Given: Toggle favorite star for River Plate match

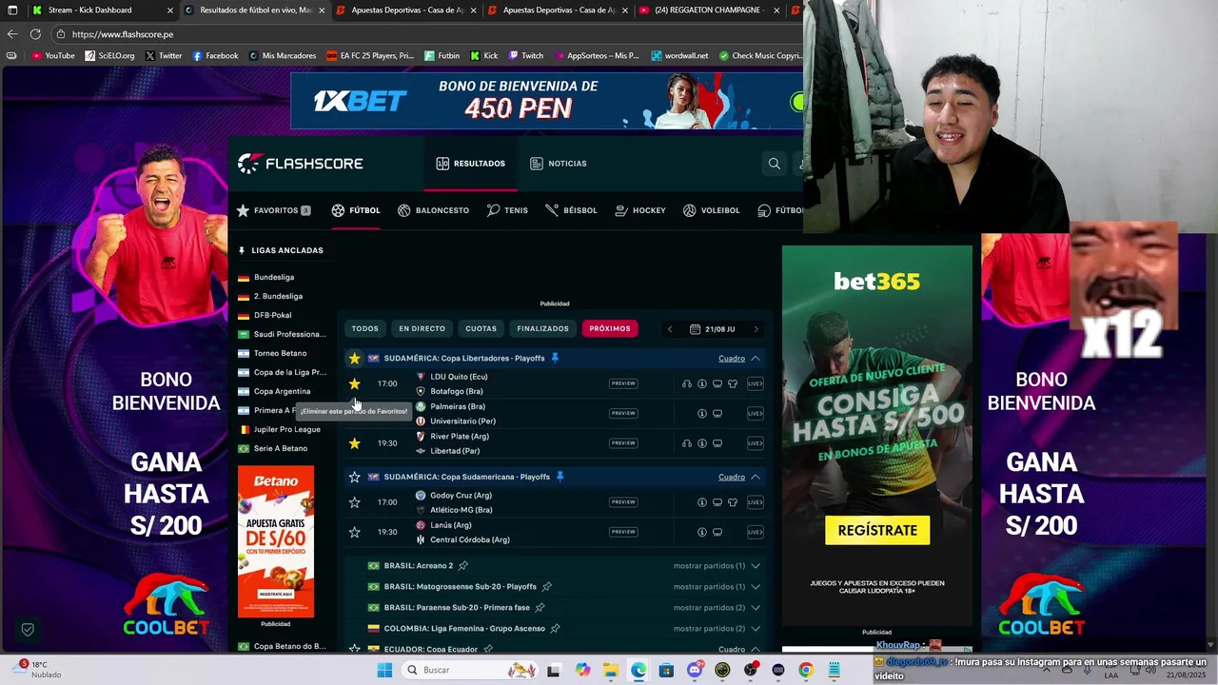Looking at the screenshot, I should coord(354,443).
